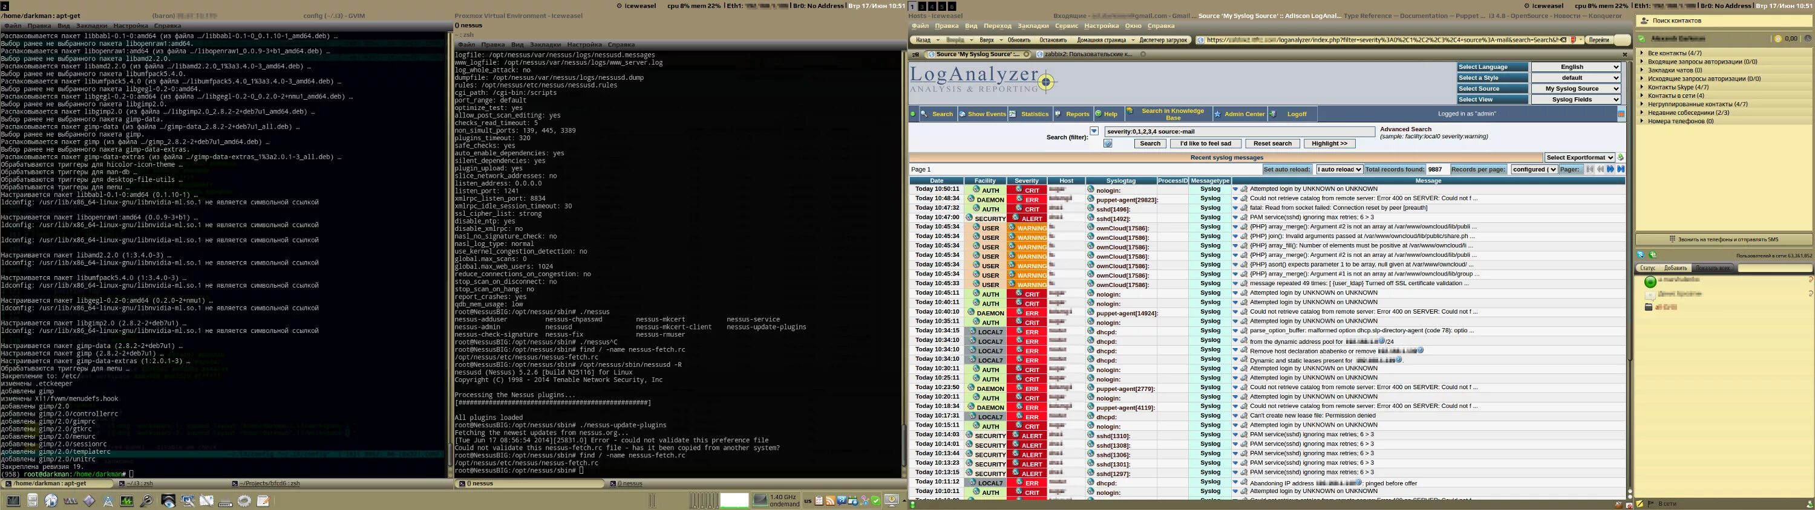The image size is (1815, 510).
Task: Open the auto reload dropdown
Action: [1339, 170]
